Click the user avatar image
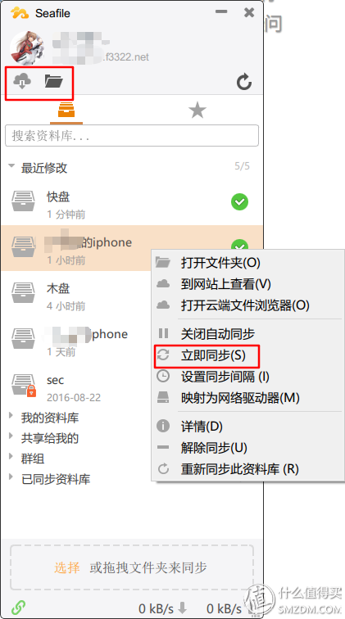Screen dimensions: 345x619 [27, 47]
